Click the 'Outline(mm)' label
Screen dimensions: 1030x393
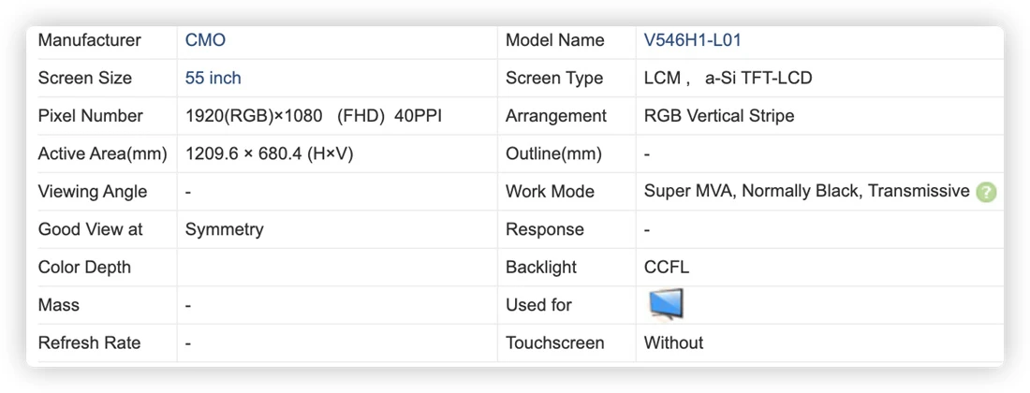(x=553, y=154)
